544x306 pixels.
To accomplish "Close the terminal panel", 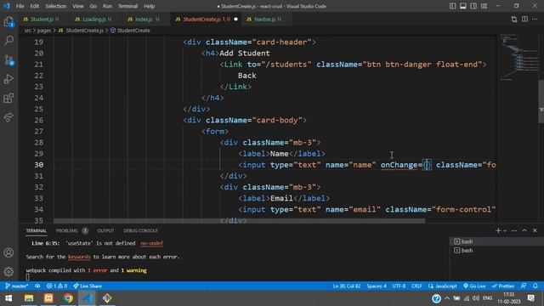I will (535, 230).
